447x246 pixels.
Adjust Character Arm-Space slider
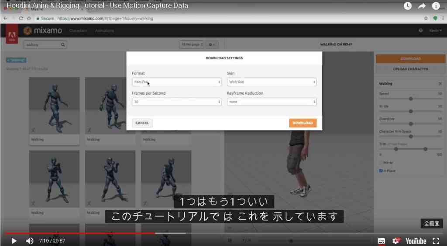(411, 137)
